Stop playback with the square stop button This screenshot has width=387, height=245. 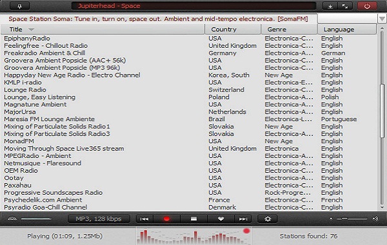pyautogui.click(x=193, y=219)
